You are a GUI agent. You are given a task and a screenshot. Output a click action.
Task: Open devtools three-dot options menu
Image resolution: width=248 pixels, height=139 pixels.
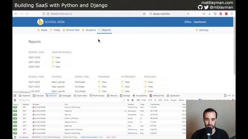point(229,96)
